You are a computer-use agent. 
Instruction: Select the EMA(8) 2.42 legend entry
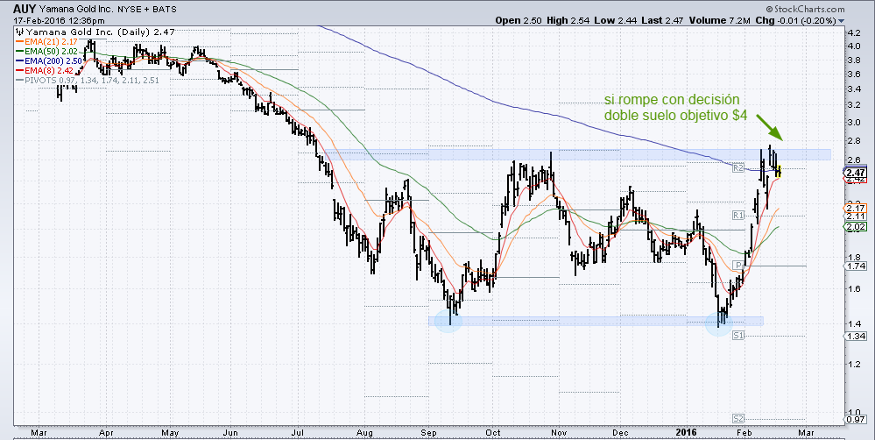[x=44, y=70]
